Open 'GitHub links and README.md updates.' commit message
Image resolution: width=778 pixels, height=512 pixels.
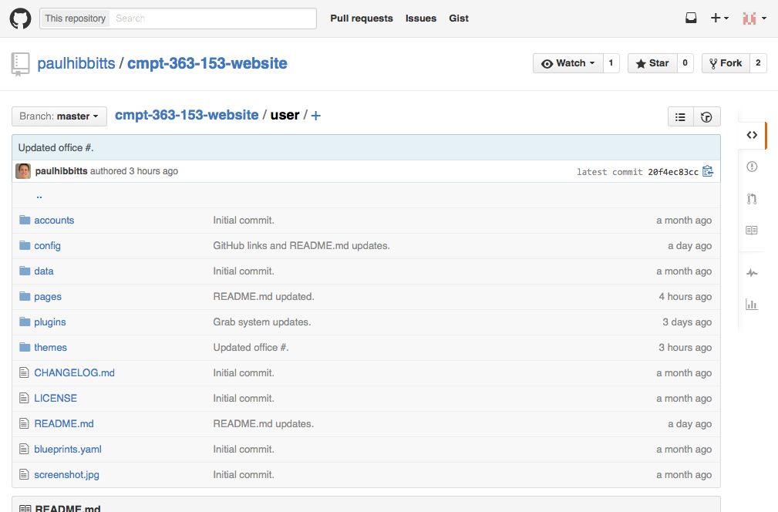301,245
